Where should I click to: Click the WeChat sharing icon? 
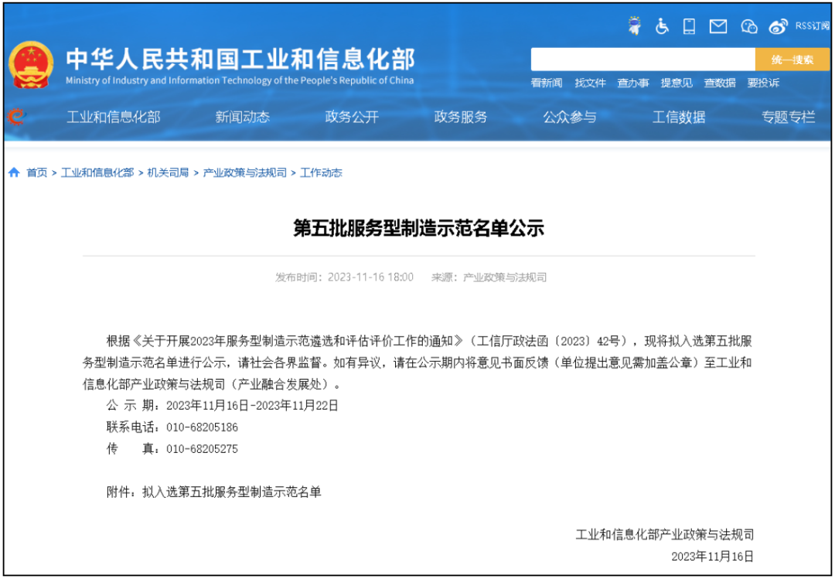pos(748,26)
